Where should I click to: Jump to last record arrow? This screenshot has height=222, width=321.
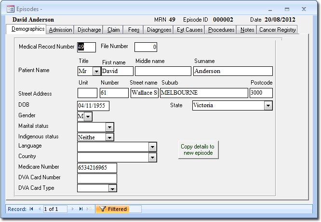pyautogui.click(x=80, y=209)
